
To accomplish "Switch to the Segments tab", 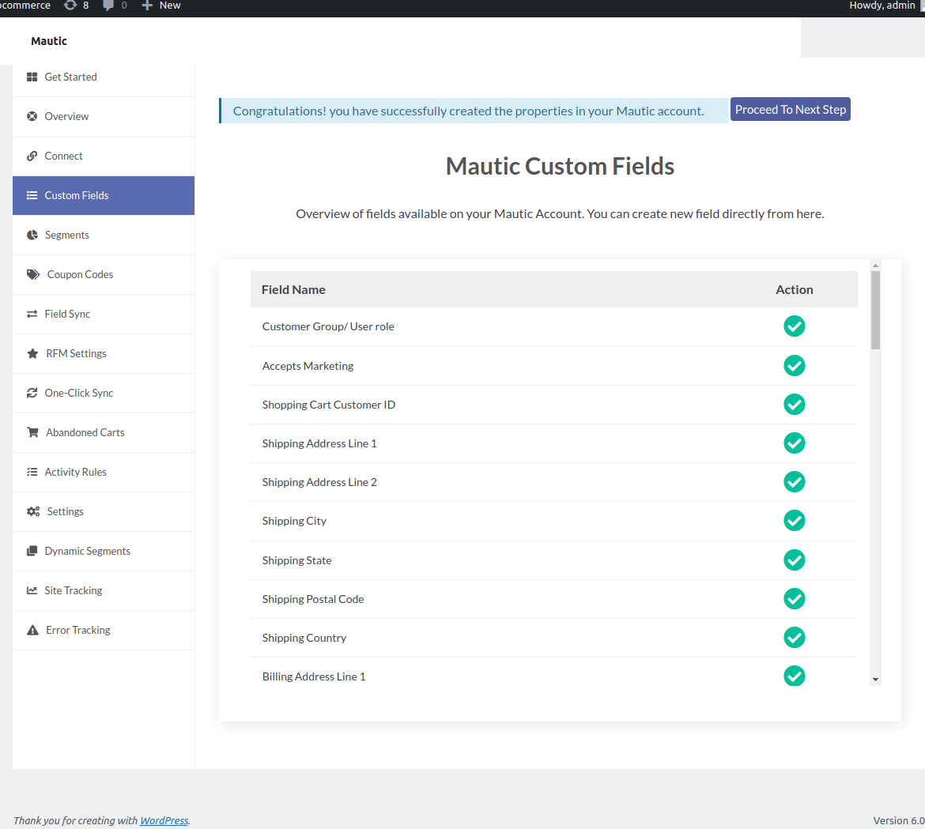I will (x=104, y=236).
